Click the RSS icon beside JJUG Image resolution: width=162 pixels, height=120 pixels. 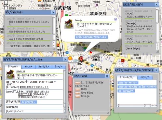coord(77,89)
